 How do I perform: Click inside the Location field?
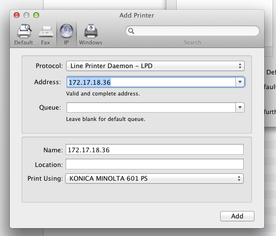click(155, 164)
